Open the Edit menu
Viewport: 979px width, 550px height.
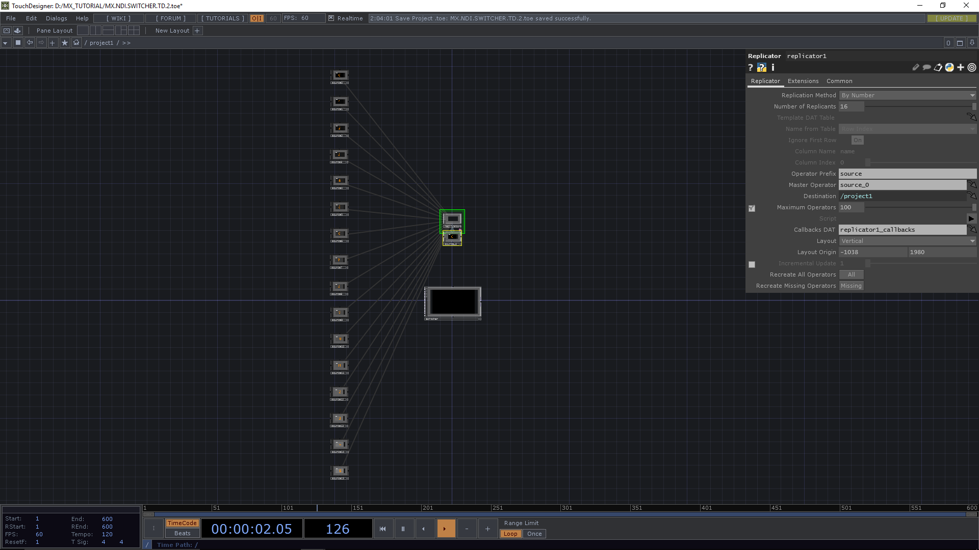31,18
